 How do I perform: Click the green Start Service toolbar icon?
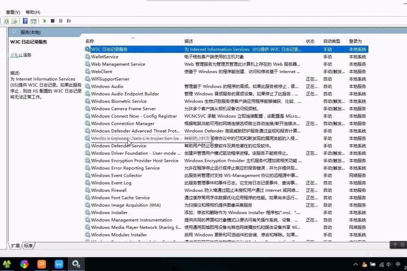[45, 21]
